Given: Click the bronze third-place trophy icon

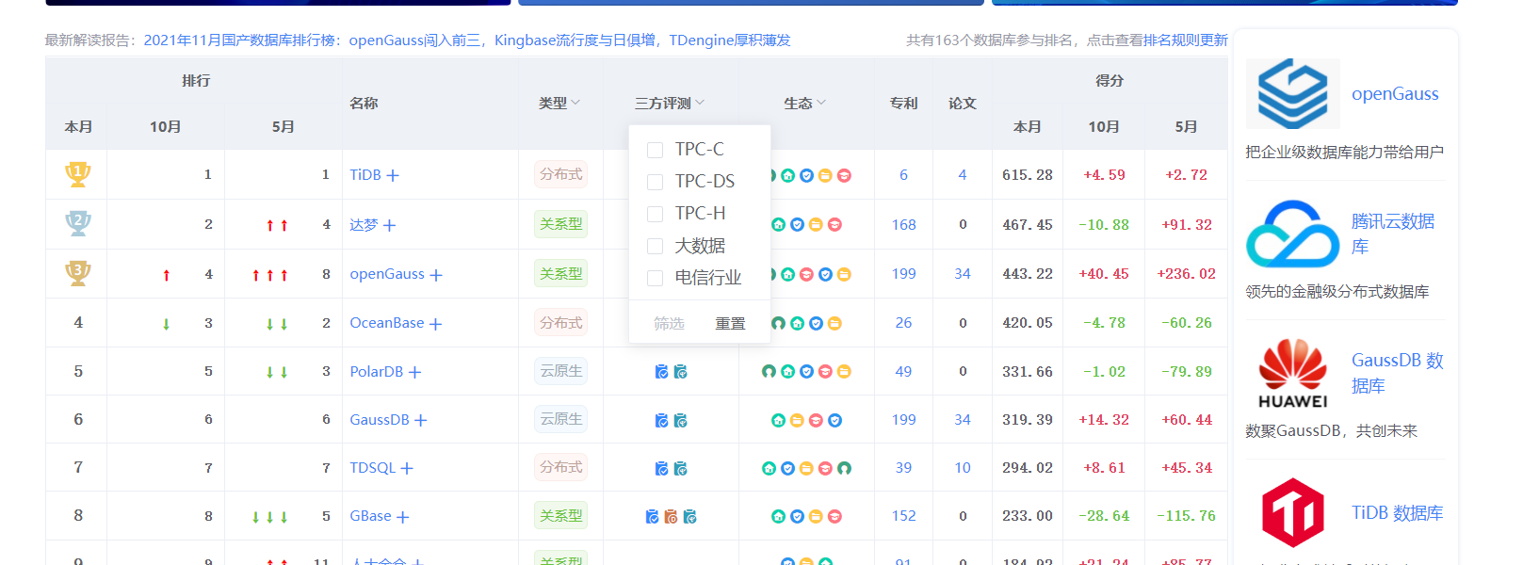Looking at the screenshot, I should pyautogui.click(x=78, y=274).
